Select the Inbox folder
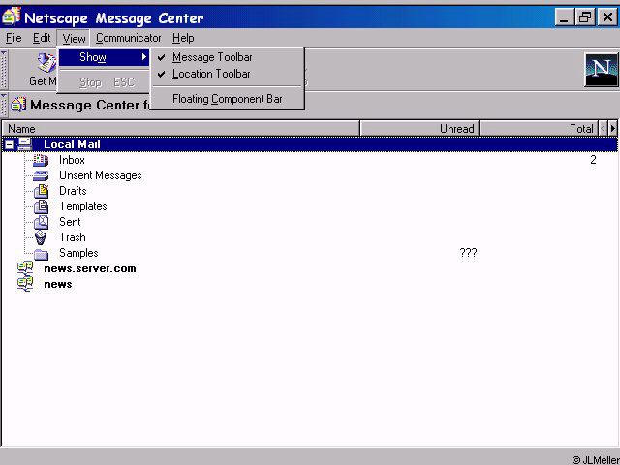The width and height of the screenshot is (620, 465). pos(72,160)
